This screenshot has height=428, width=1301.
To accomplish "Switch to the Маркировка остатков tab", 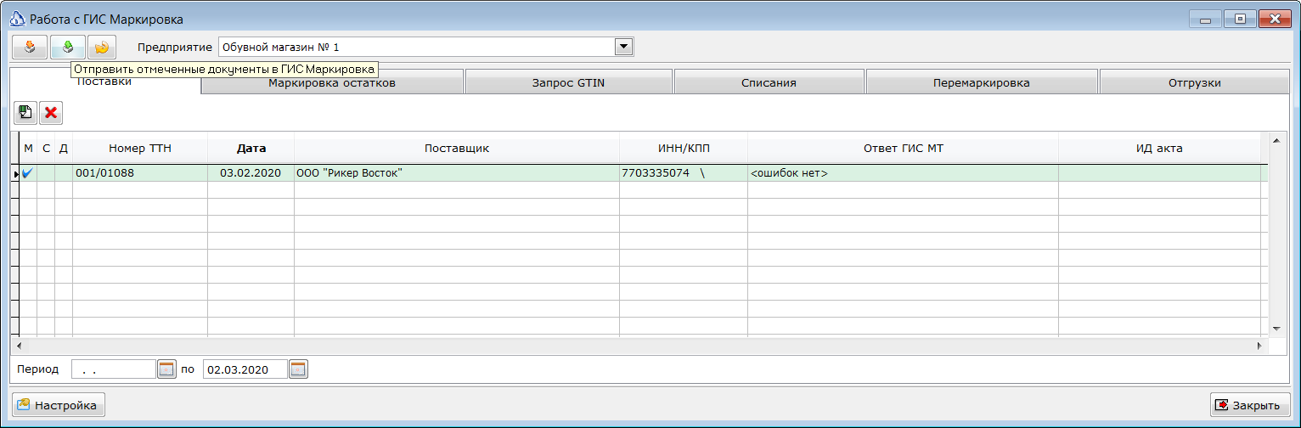I will 332,83.
